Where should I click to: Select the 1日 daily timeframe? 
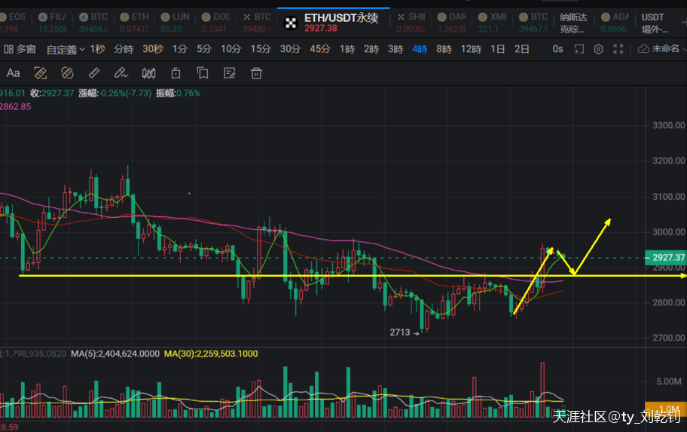click(x=498, y=49)
